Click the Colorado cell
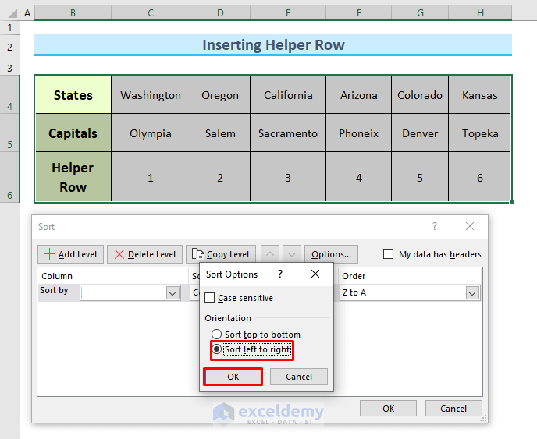The width and height of the screenshot is (537, 439). (420, 95)
